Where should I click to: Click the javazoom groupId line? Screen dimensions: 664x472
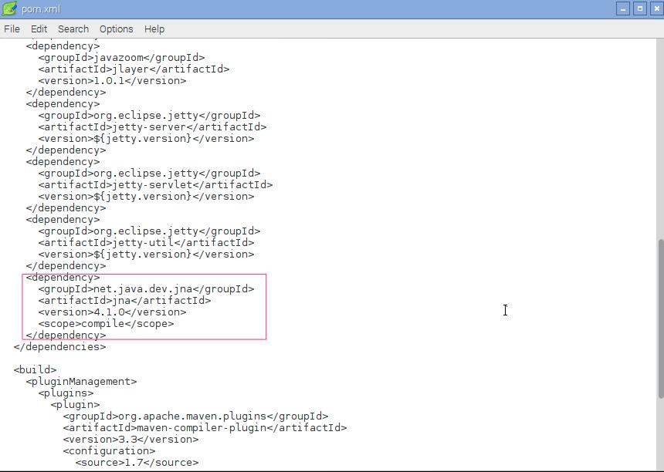coord(121,58)
